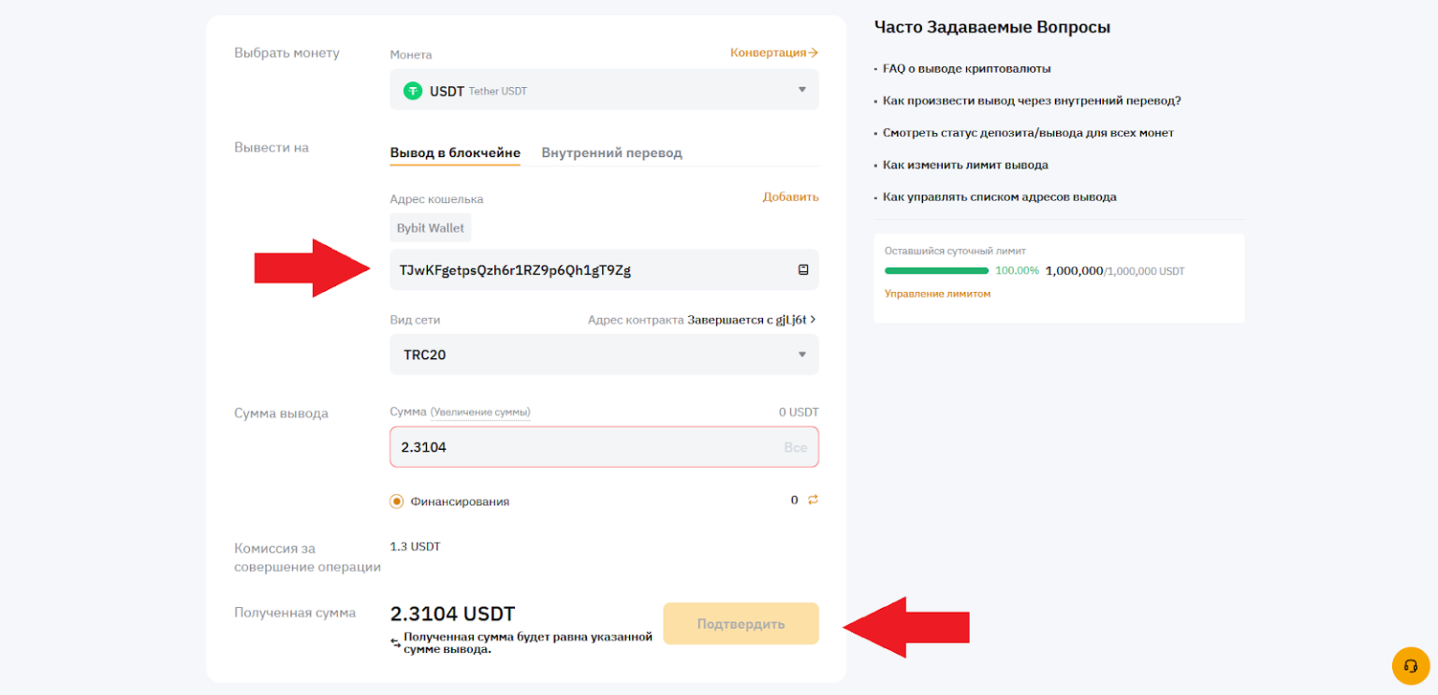Click the swap icon beside Funding balance
This screenshot has height=695, width=1438.
click(813, 500)
